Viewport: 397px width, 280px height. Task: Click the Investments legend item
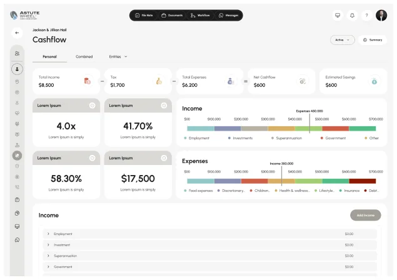[x=240, y=138]
